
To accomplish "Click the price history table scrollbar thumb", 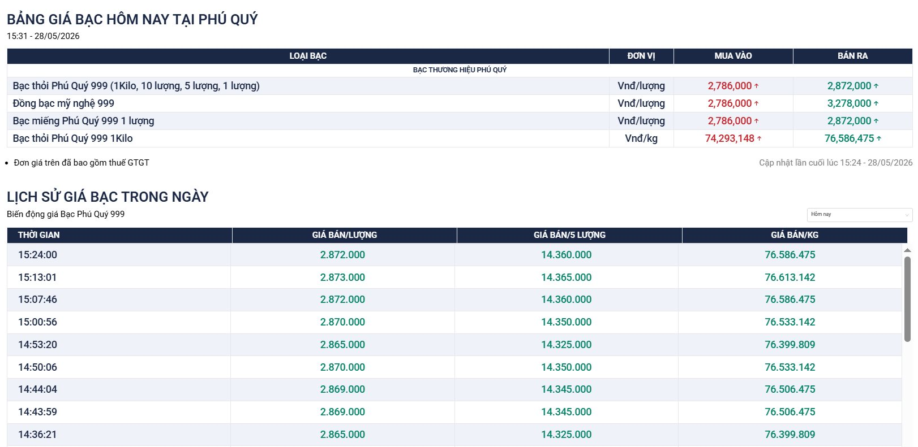I will 907,299.
